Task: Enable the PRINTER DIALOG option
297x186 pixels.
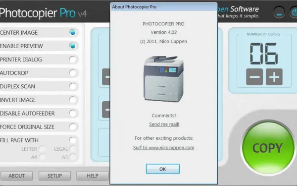Action: (73, 60)
